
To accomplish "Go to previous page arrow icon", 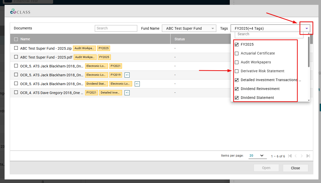I will (296, 156).
